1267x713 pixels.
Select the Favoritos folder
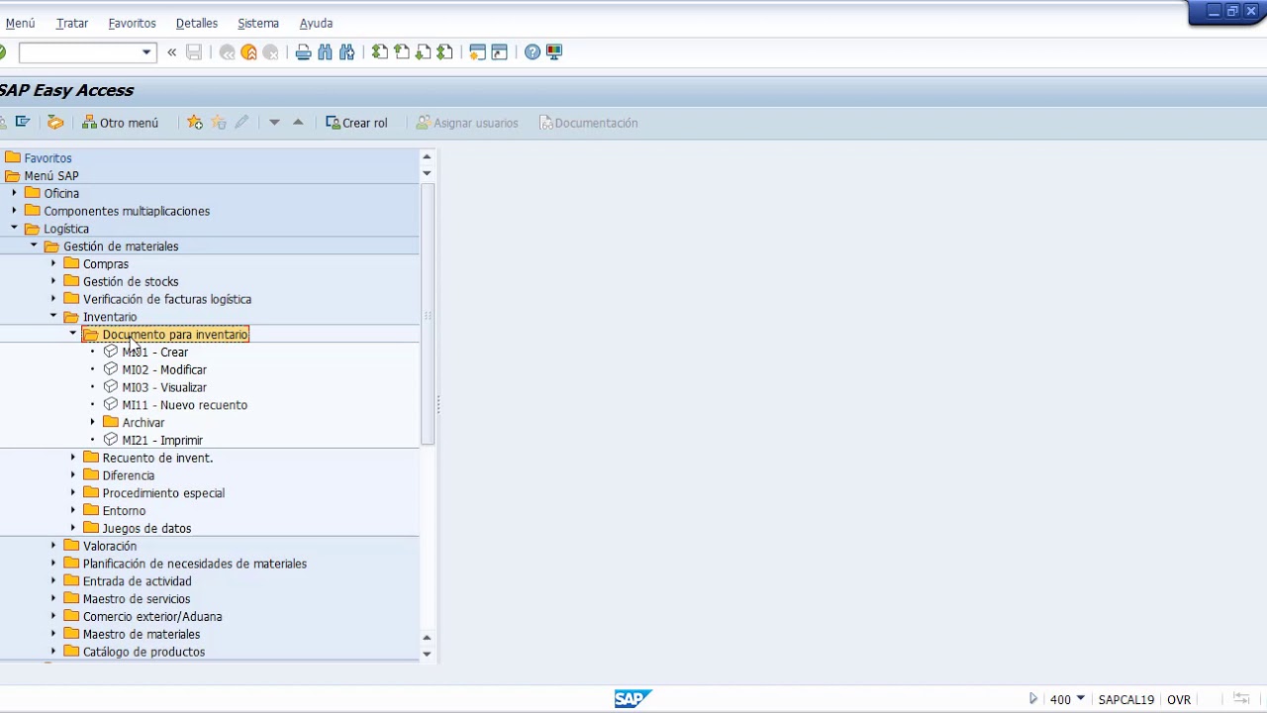(x=48, y=158)
